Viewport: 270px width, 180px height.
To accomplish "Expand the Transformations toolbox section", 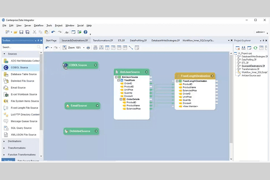I will click(x=4, y=148).
